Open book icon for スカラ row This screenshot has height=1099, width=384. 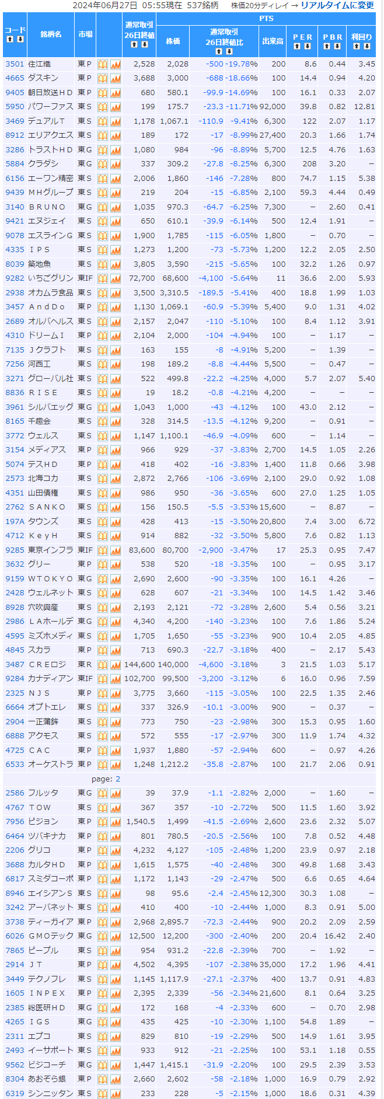[103, 650]
